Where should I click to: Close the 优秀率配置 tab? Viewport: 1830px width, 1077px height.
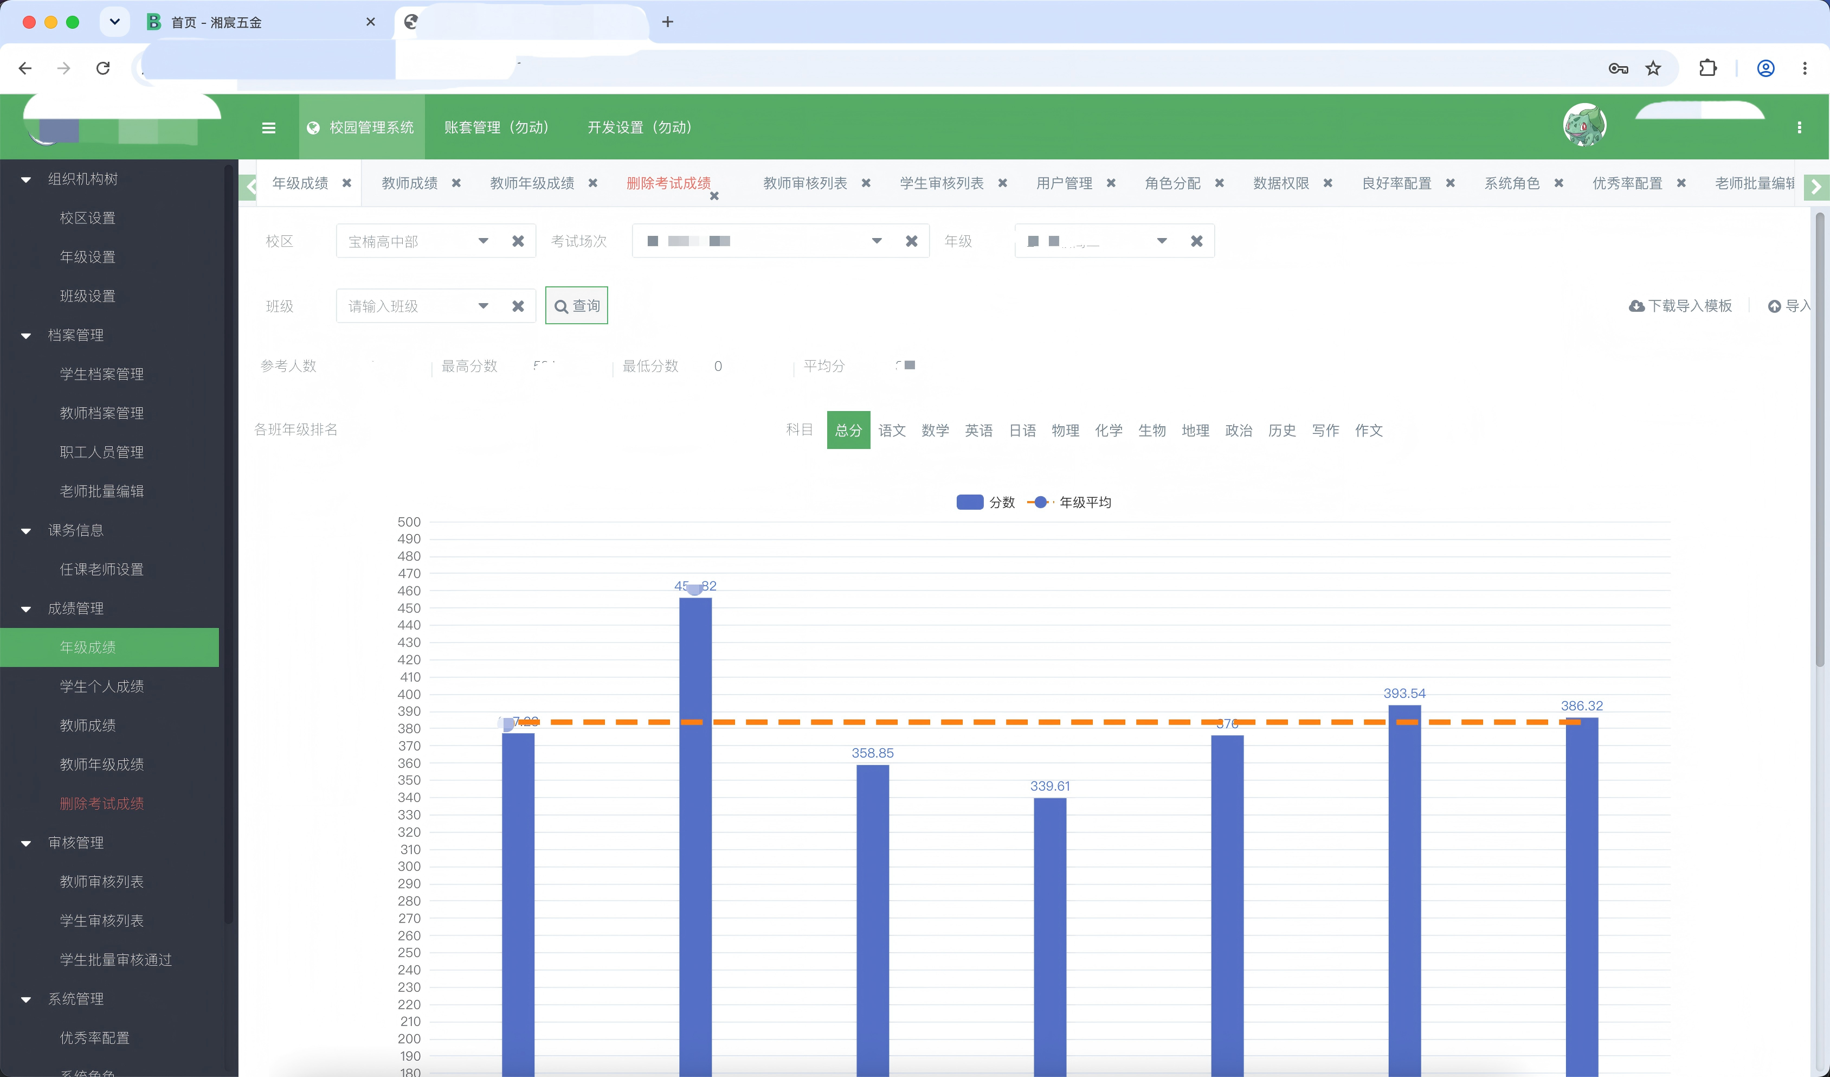pyautogui.click(x=1681, y=183)
